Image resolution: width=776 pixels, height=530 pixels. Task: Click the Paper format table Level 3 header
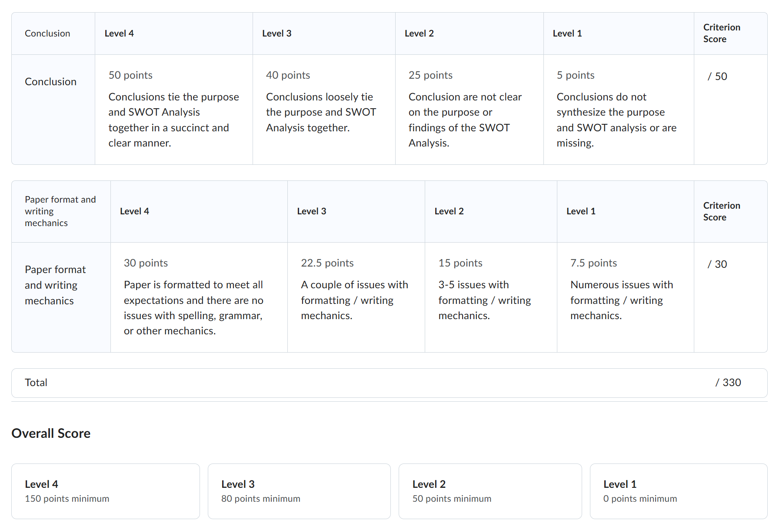click(311, 211)
